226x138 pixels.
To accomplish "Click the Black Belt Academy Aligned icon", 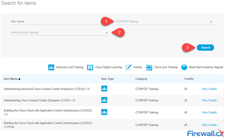I will (184, 67).
